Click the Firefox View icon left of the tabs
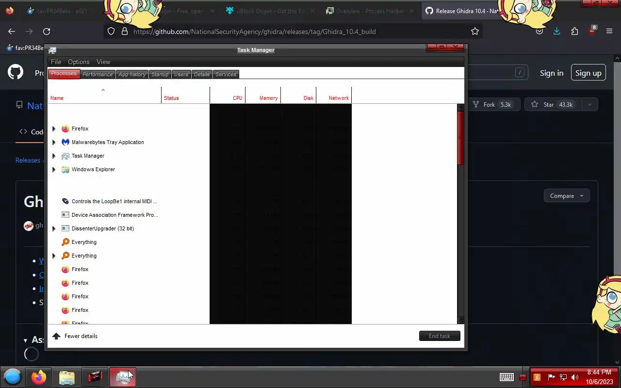 [10, 11]
